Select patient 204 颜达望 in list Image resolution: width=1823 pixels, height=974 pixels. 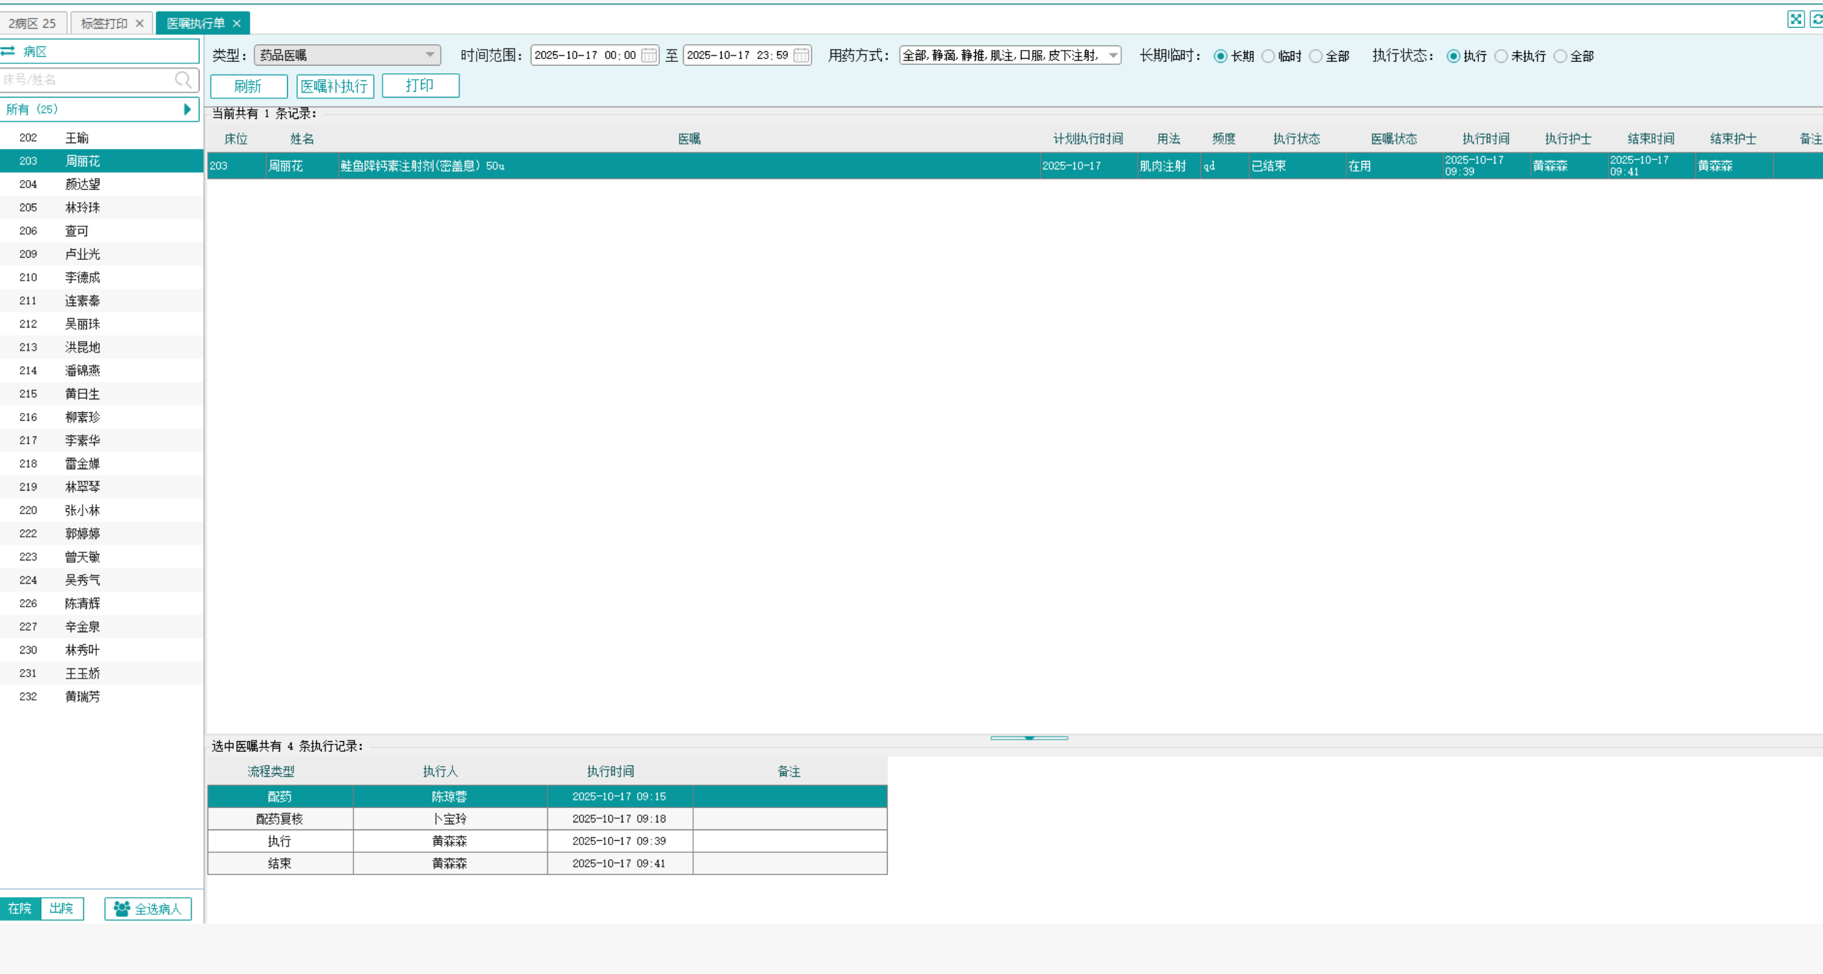click(x=83, y=184)
